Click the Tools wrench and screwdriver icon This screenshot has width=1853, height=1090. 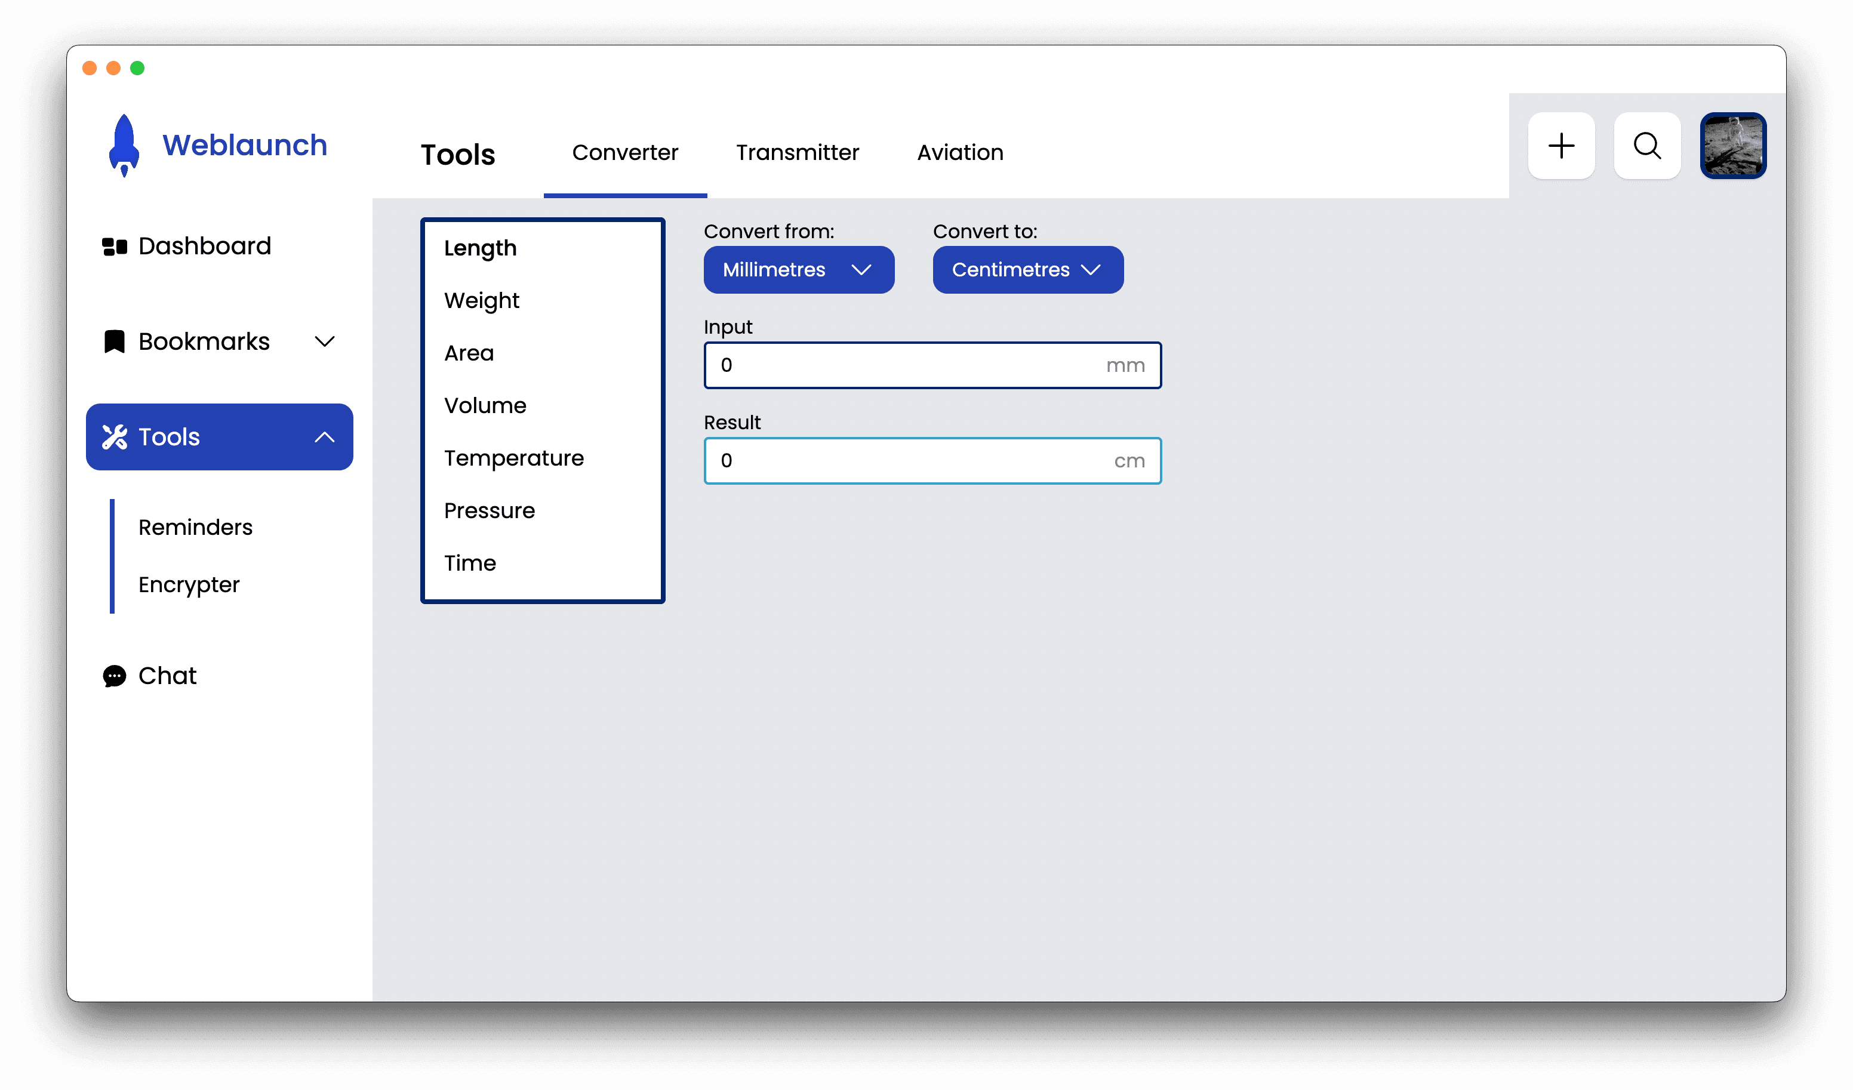[x=115, y=437]
